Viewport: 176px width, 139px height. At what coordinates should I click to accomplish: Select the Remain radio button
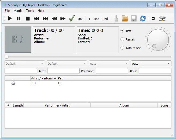(x=122, y=39)
